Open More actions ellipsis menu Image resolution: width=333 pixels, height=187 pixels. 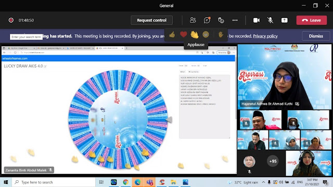pos(235,20)
